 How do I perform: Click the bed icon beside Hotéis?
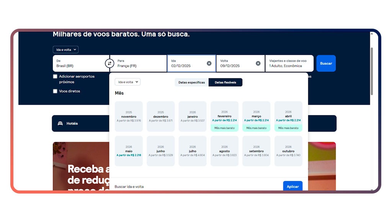tap(60, 124)
